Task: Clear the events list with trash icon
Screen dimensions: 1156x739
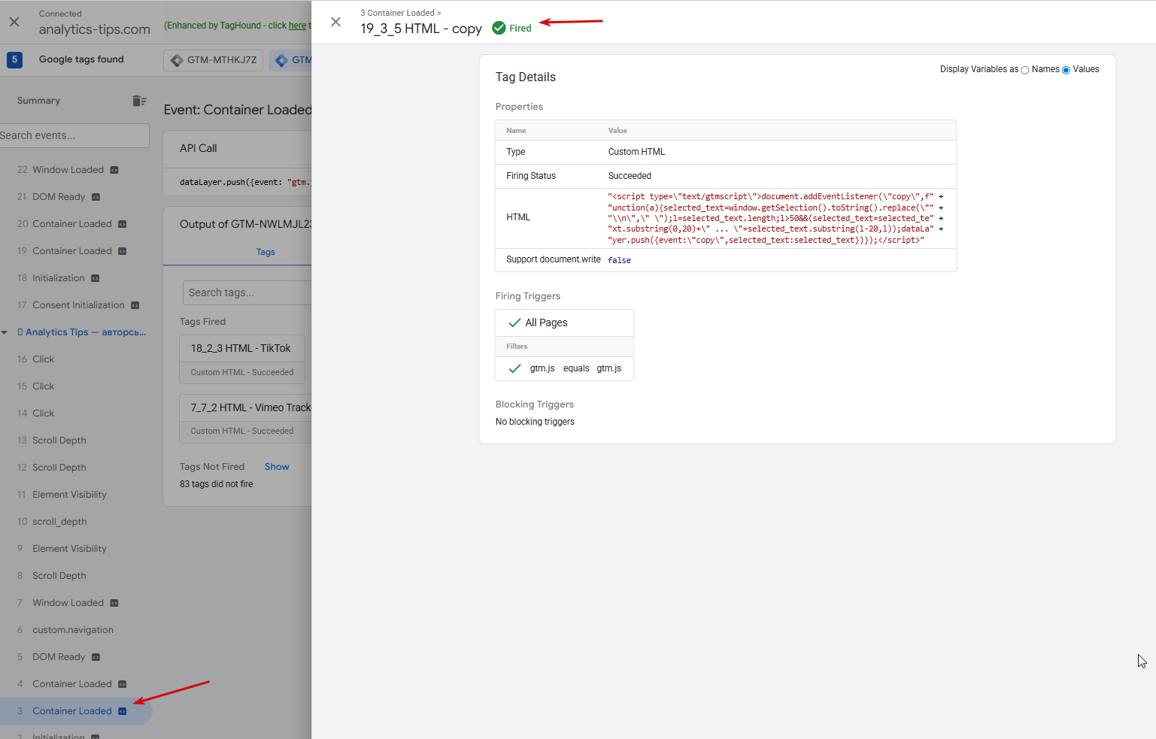Action: pyautogui.click(x=139, y=101)
